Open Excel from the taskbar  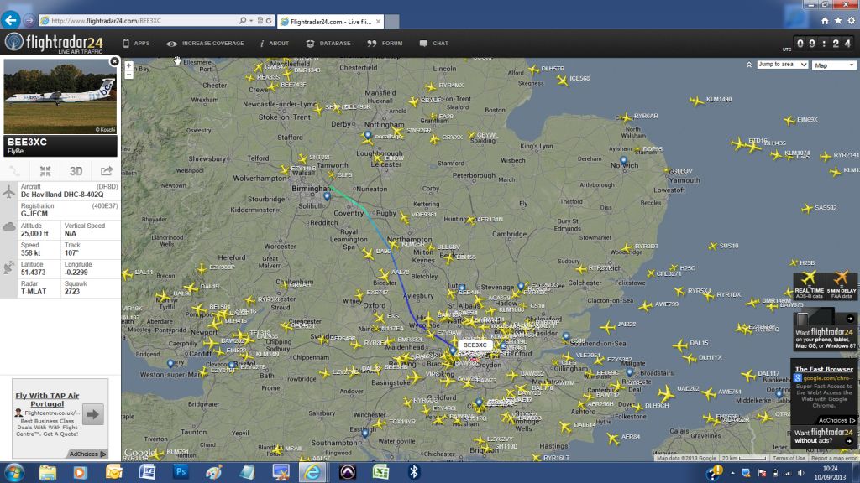(380, 472)
